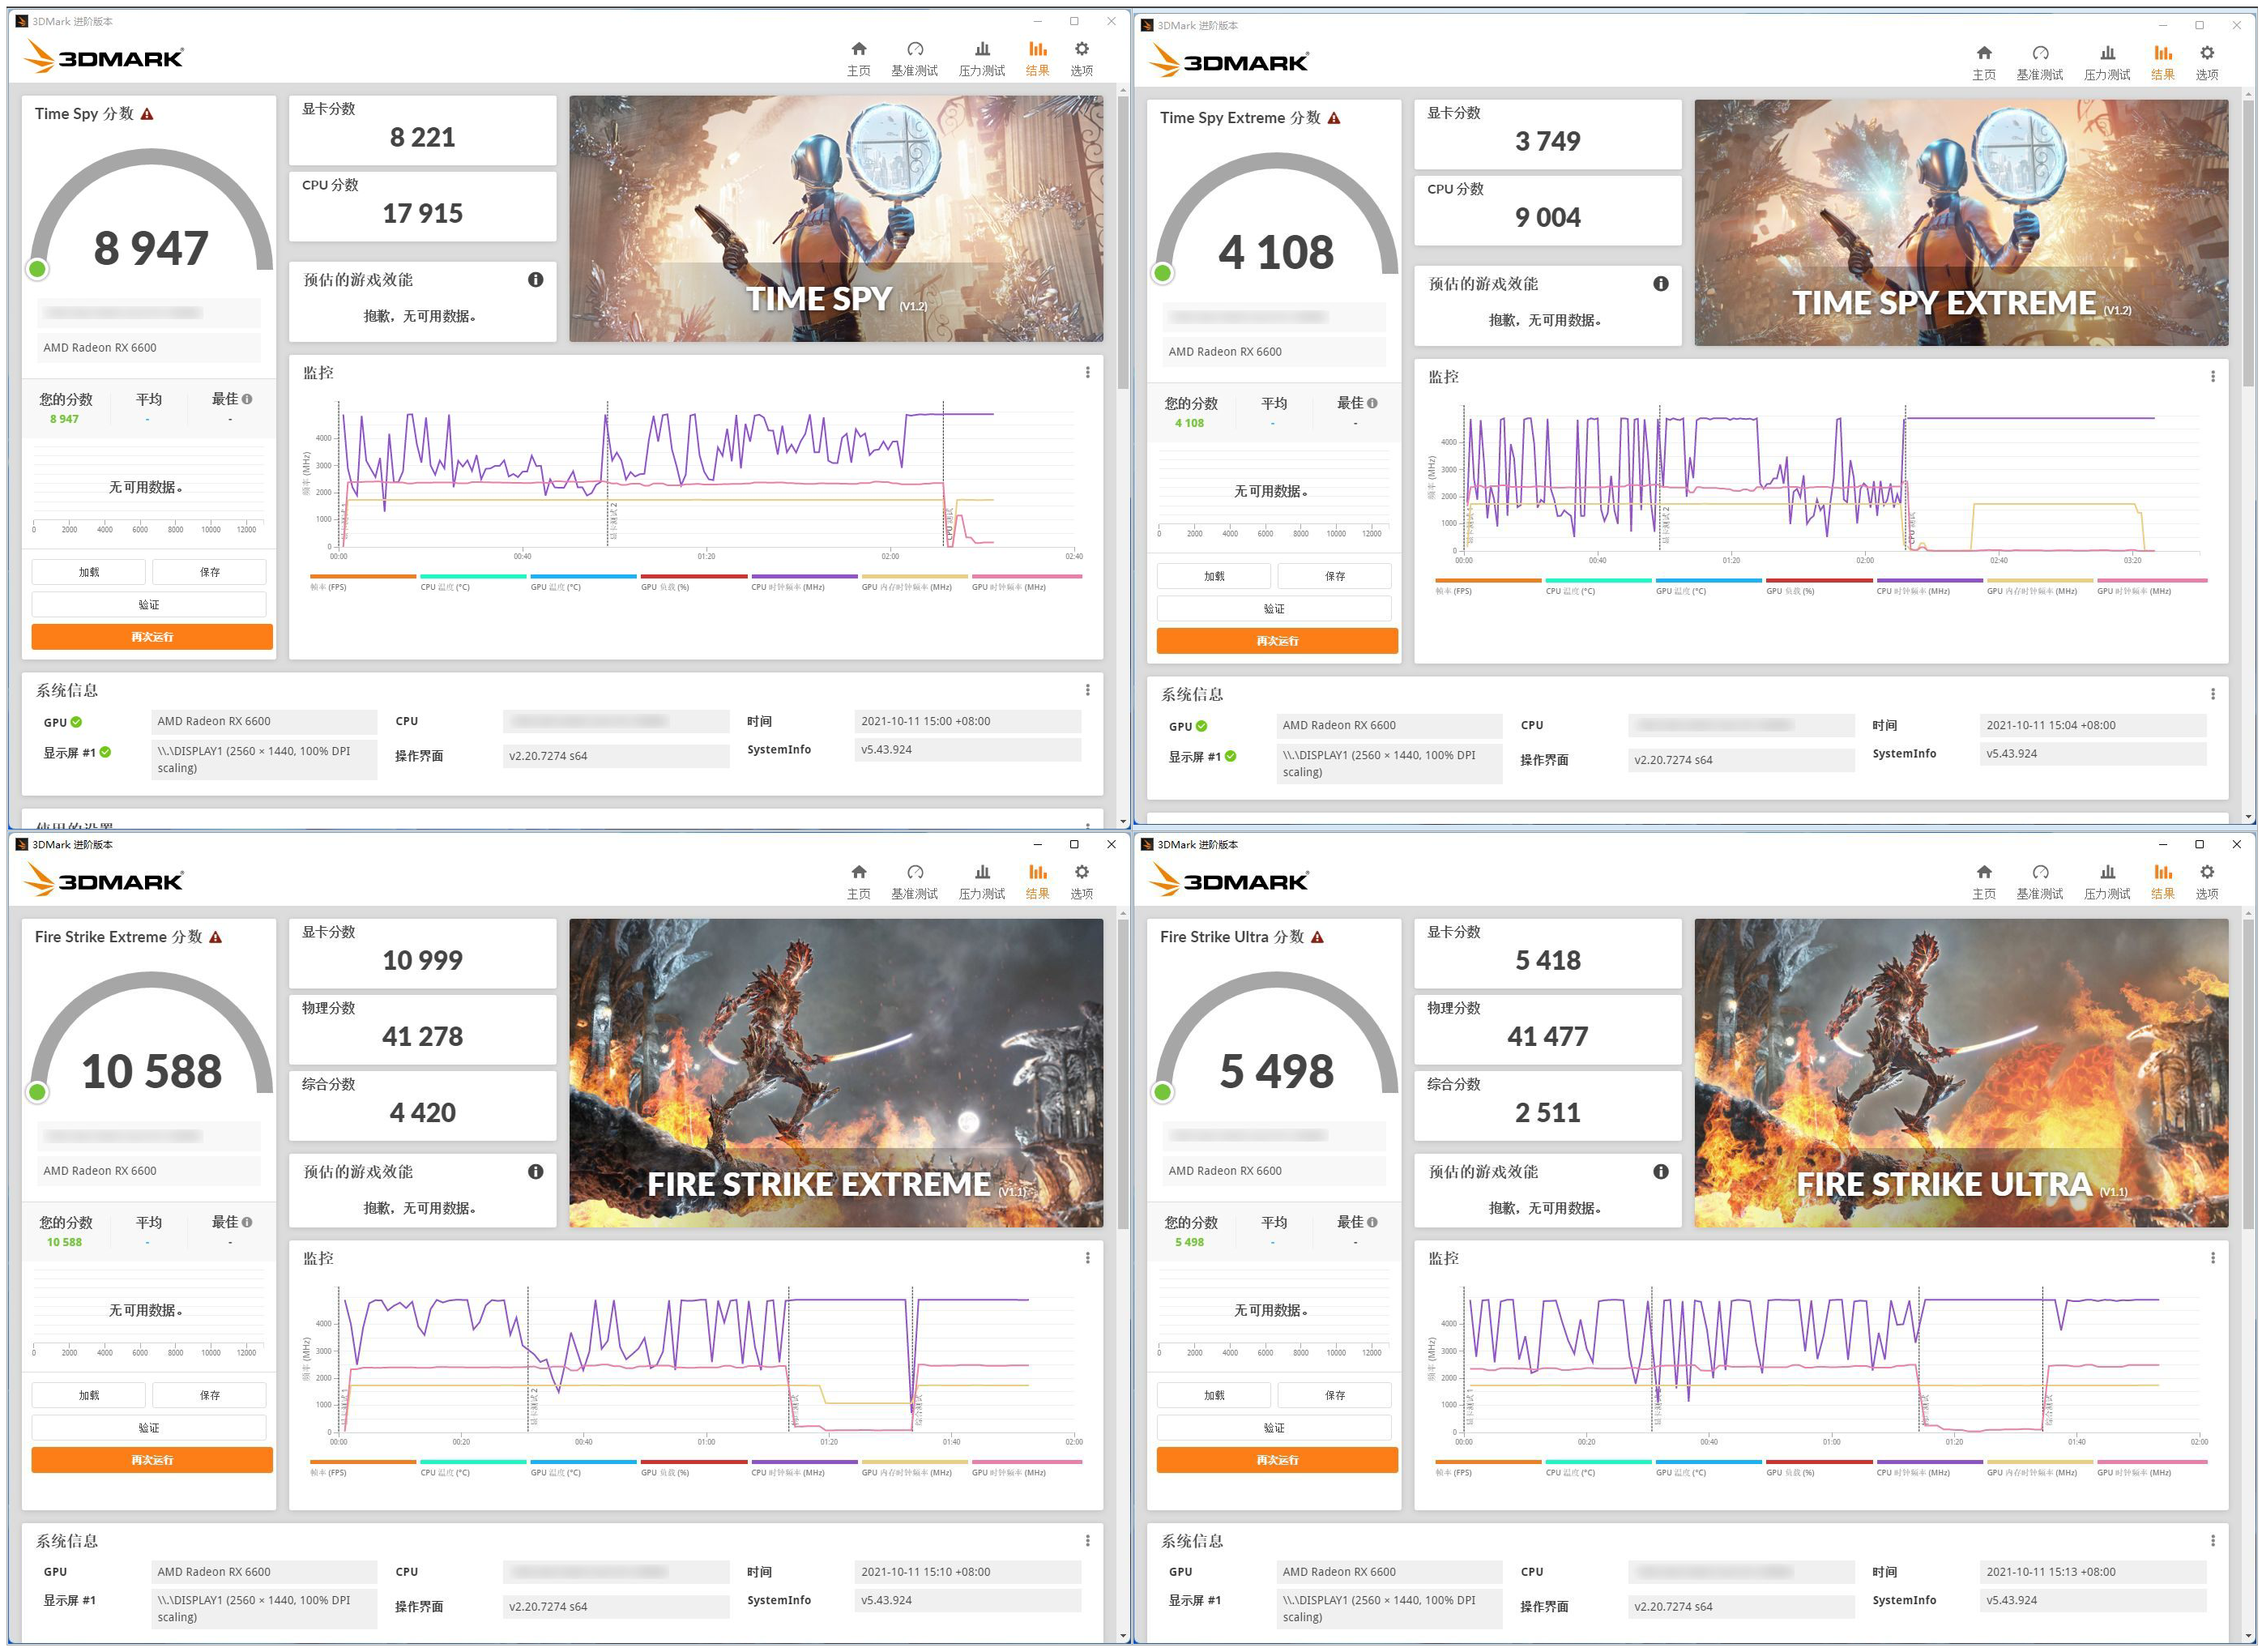Show estimated game performance info in Fire Strike Ultra
2262x1652 pixels.
point(1660,1171)
